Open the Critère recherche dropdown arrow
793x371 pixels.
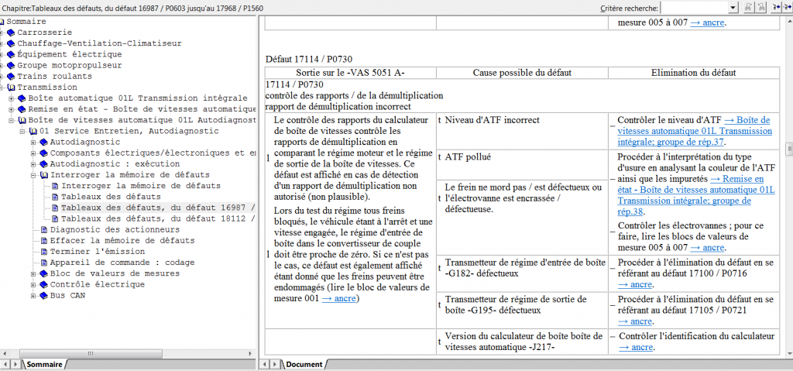click(x=733, y=7)
